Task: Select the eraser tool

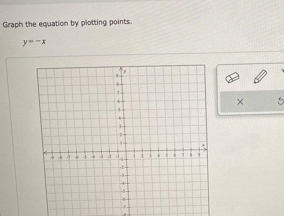Action: [x=233, y=78]
